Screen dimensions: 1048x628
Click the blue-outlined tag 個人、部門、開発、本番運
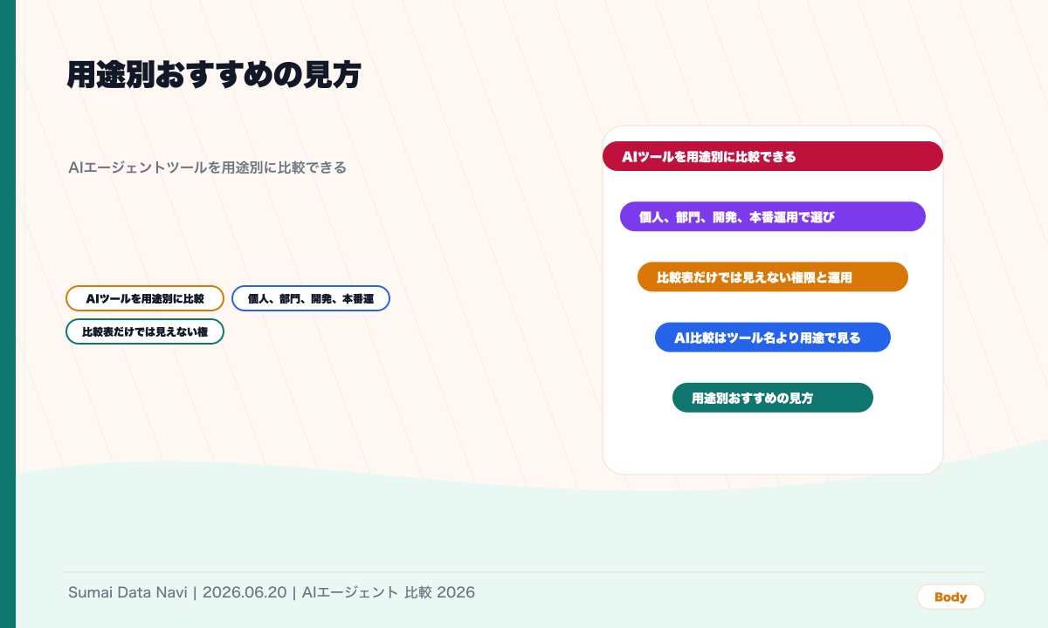click(x=311, y=298)
